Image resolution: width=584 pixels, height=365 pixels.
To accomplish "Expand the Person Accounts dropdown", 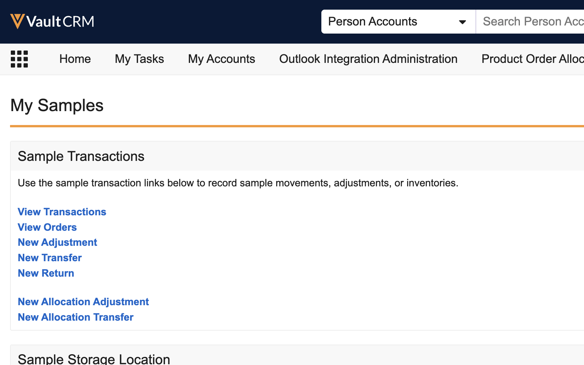I will (398, 22).
